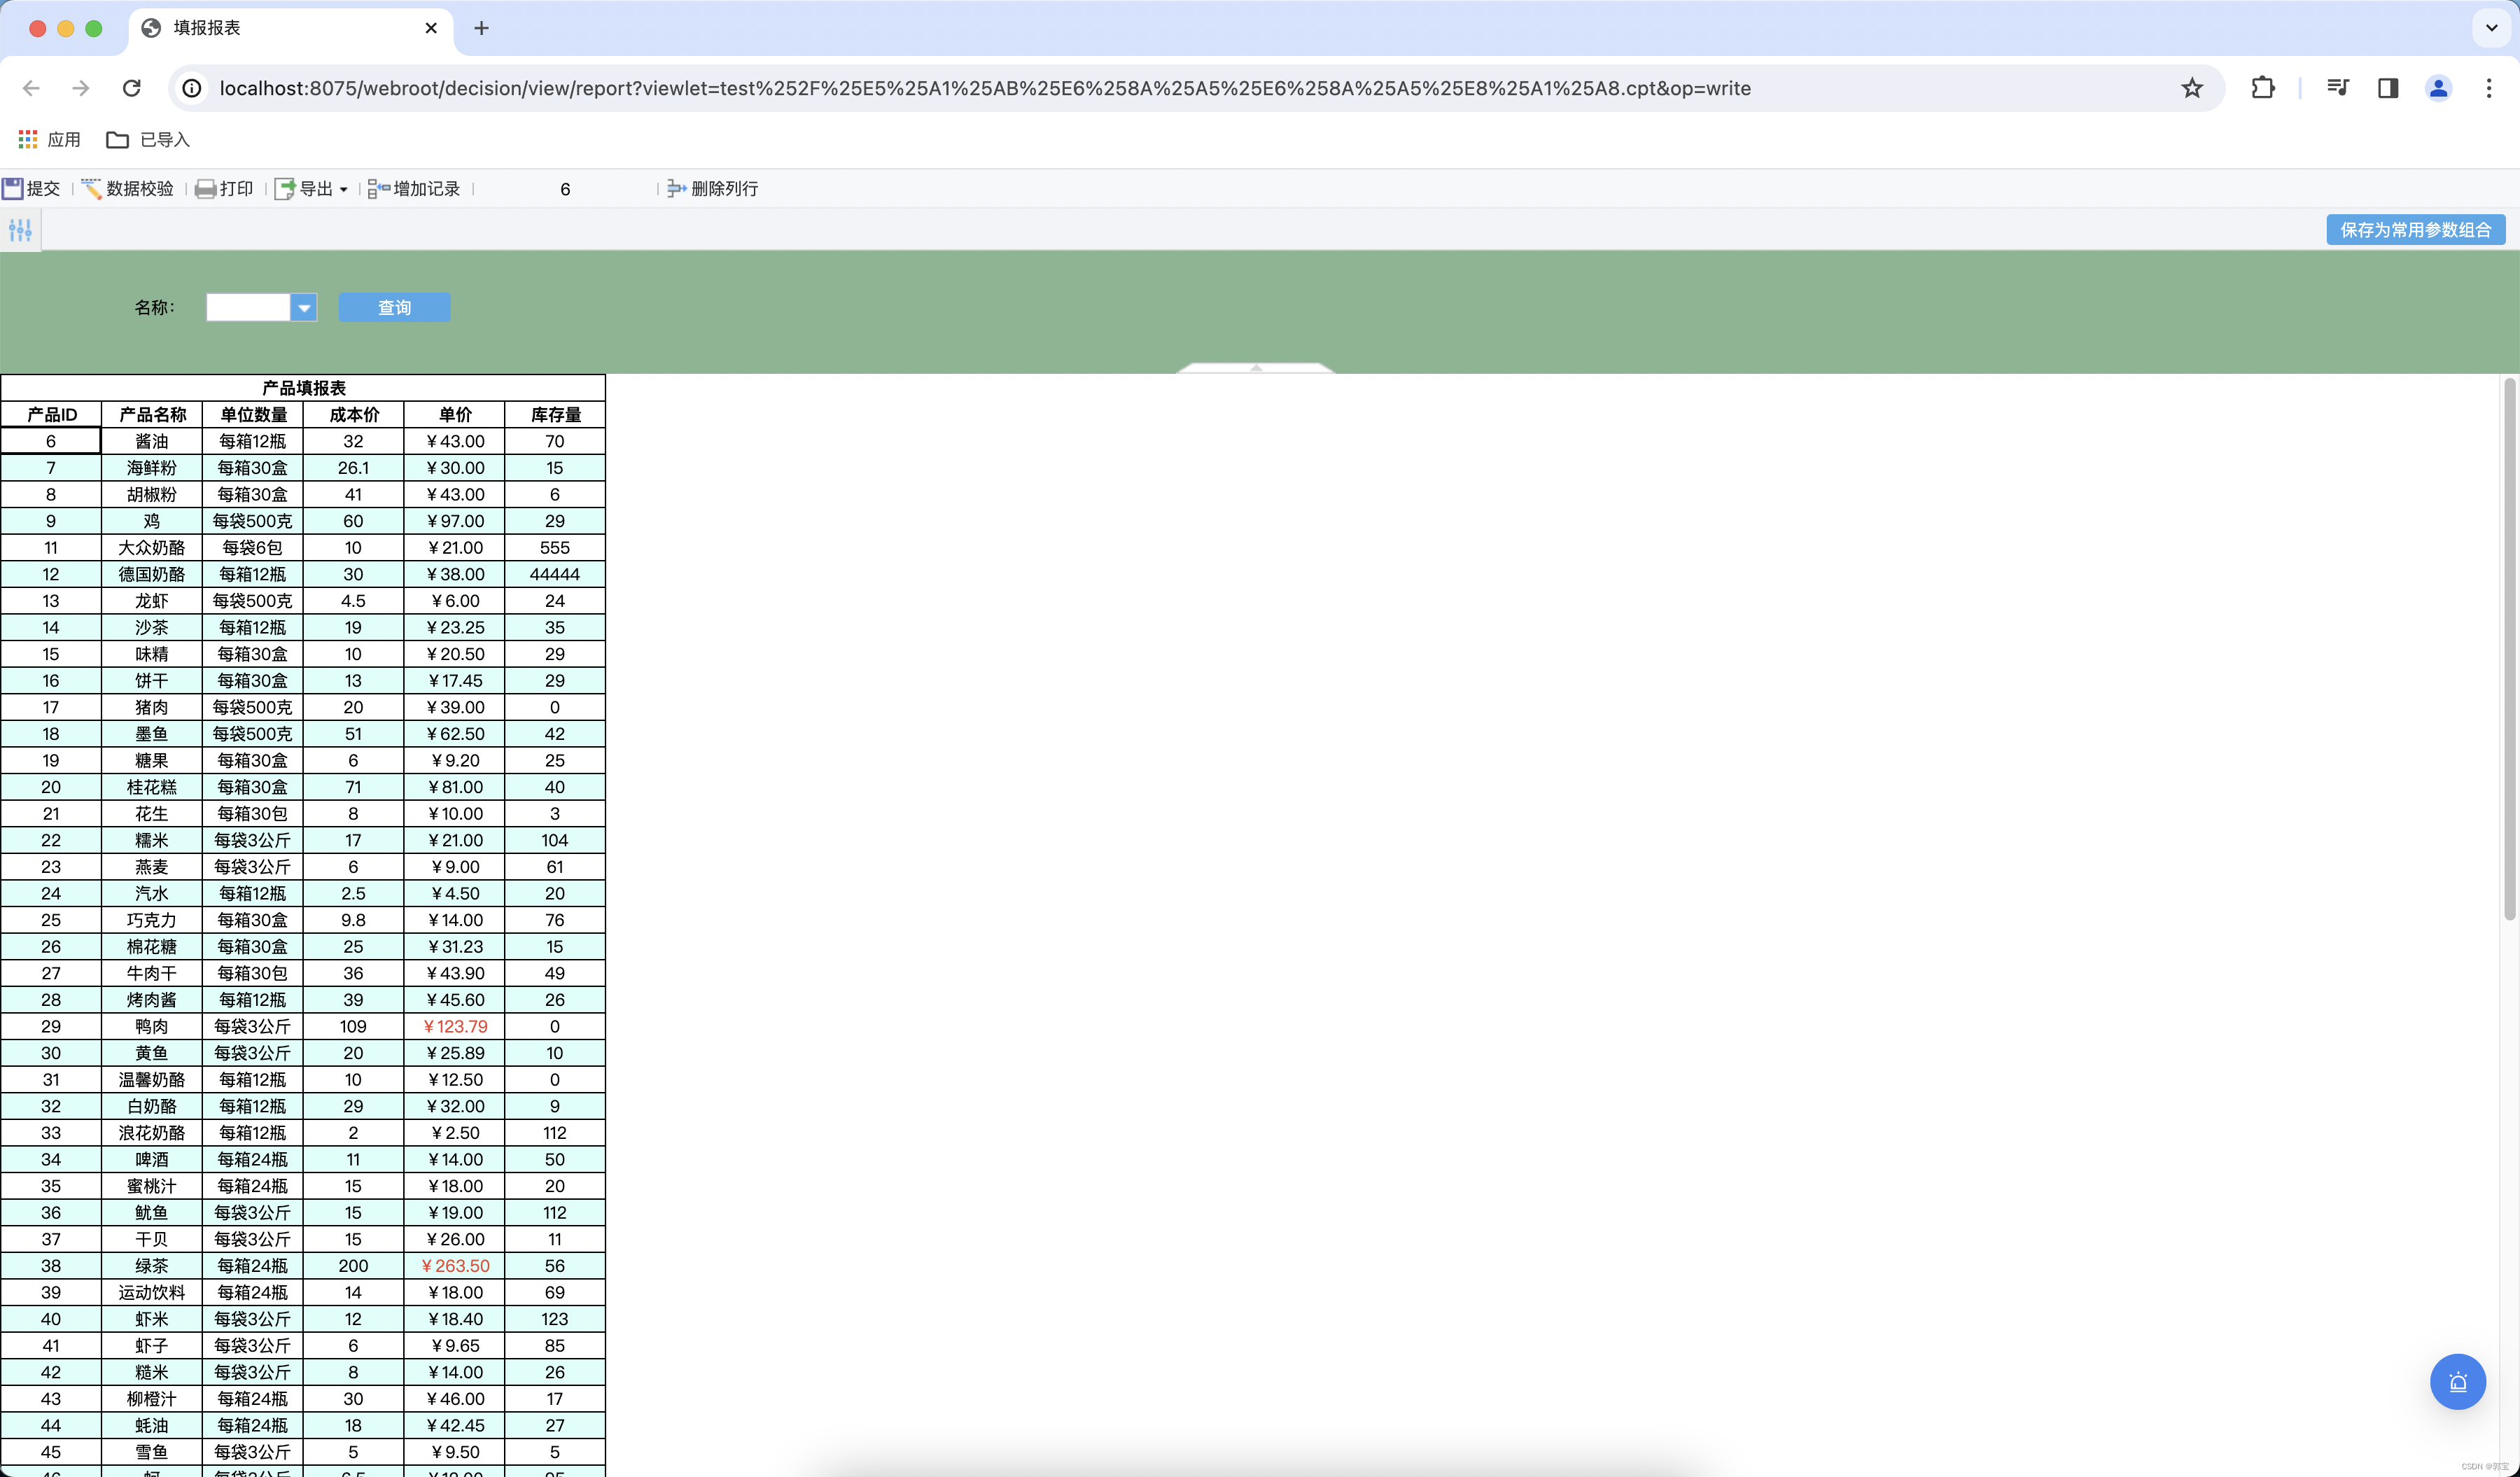This screenshot has width=2520, height=1477.
Task: Toggle the browser side panel
Action: click(2387, 88)
